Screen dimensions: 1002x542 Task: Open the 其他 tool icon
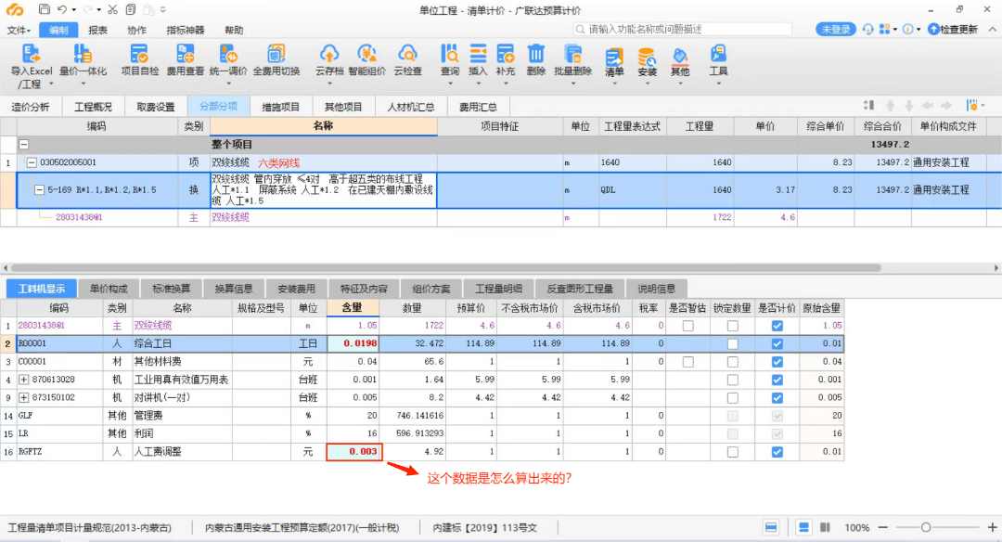point(680,58)
